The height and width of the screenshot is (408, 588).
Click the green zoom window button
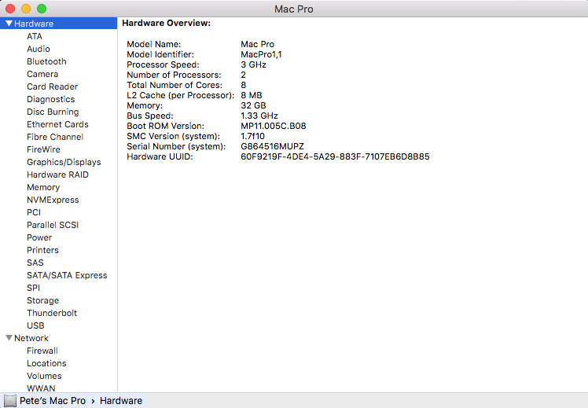(42, 8)
